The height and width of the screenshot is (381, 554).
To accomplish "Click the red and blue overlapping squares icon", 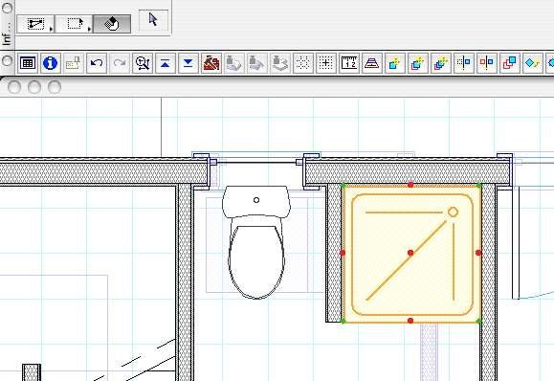I will point(510,63).
